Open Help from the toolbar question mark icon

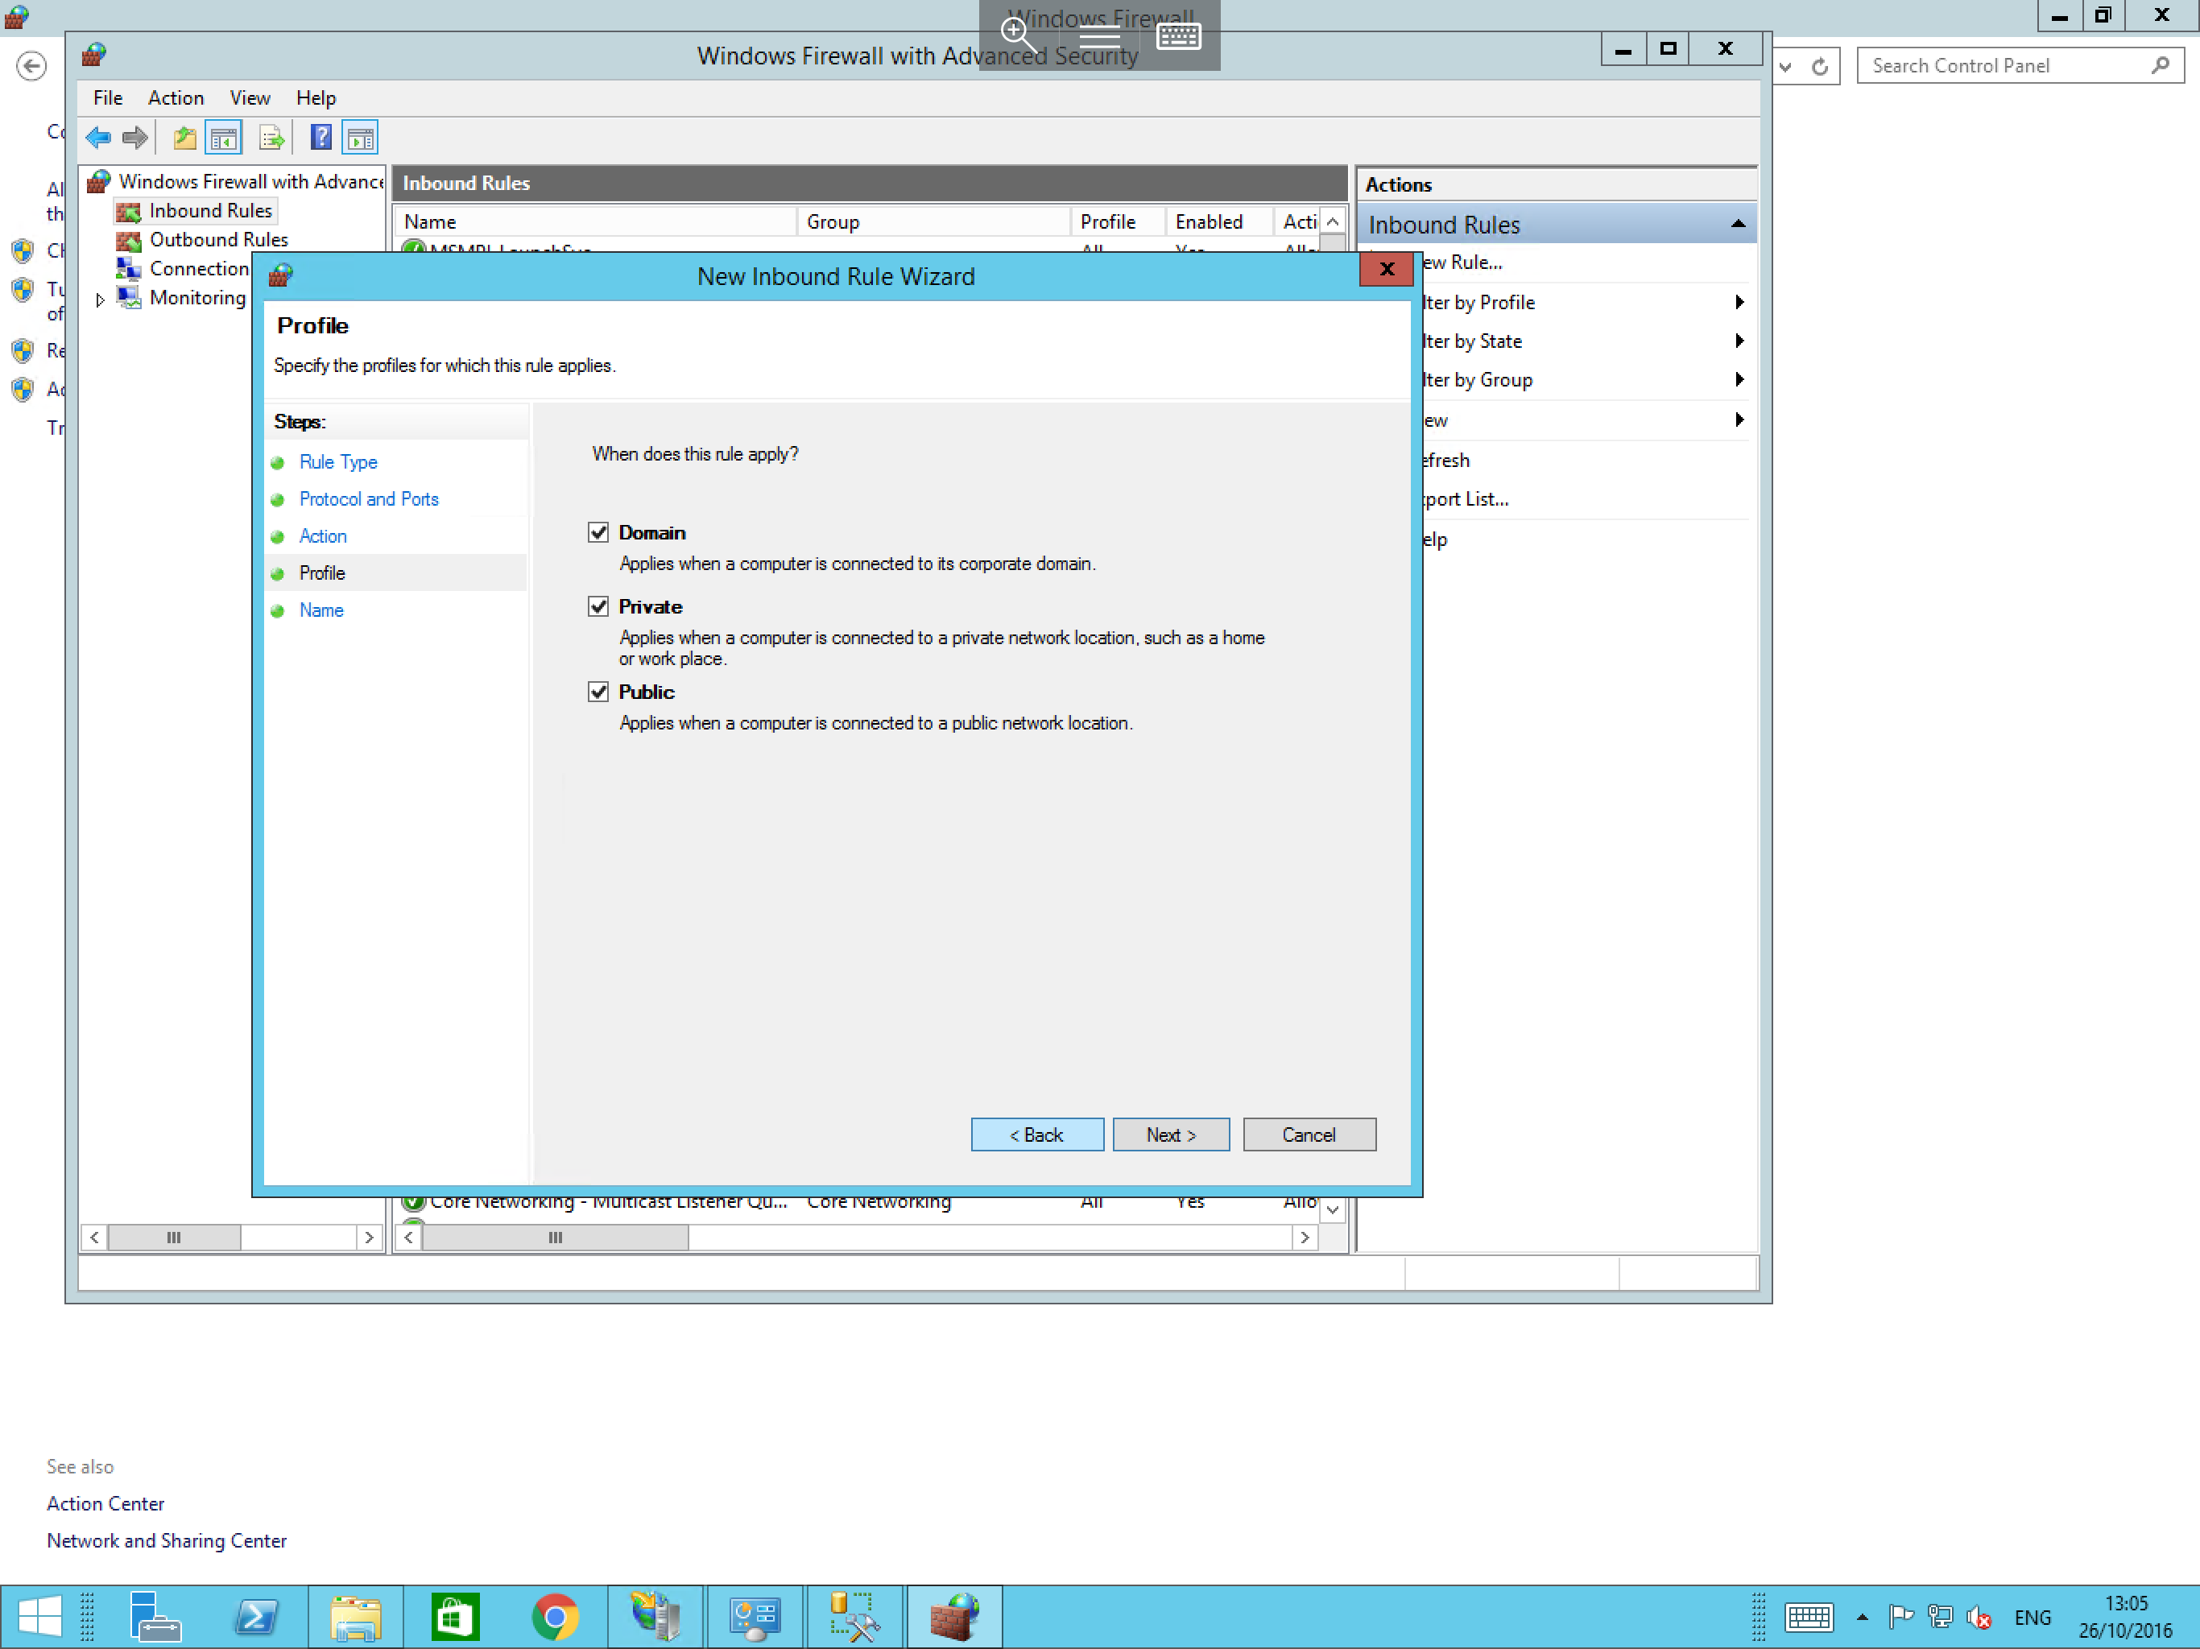pyautogui.click(x=320, y=137)
